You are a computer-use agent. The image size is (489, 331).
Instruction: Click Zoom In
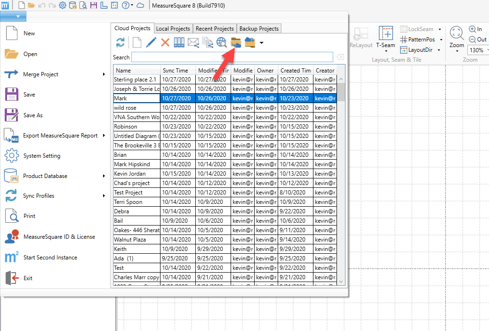pyautogui.click(x=476, y=29)
